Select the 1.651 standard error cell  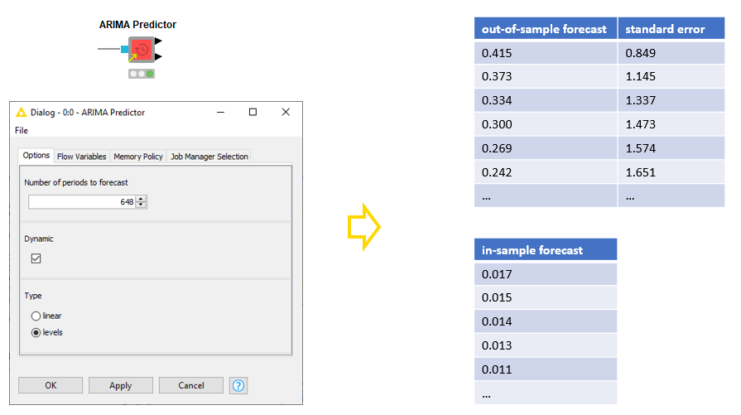[671, 172]
